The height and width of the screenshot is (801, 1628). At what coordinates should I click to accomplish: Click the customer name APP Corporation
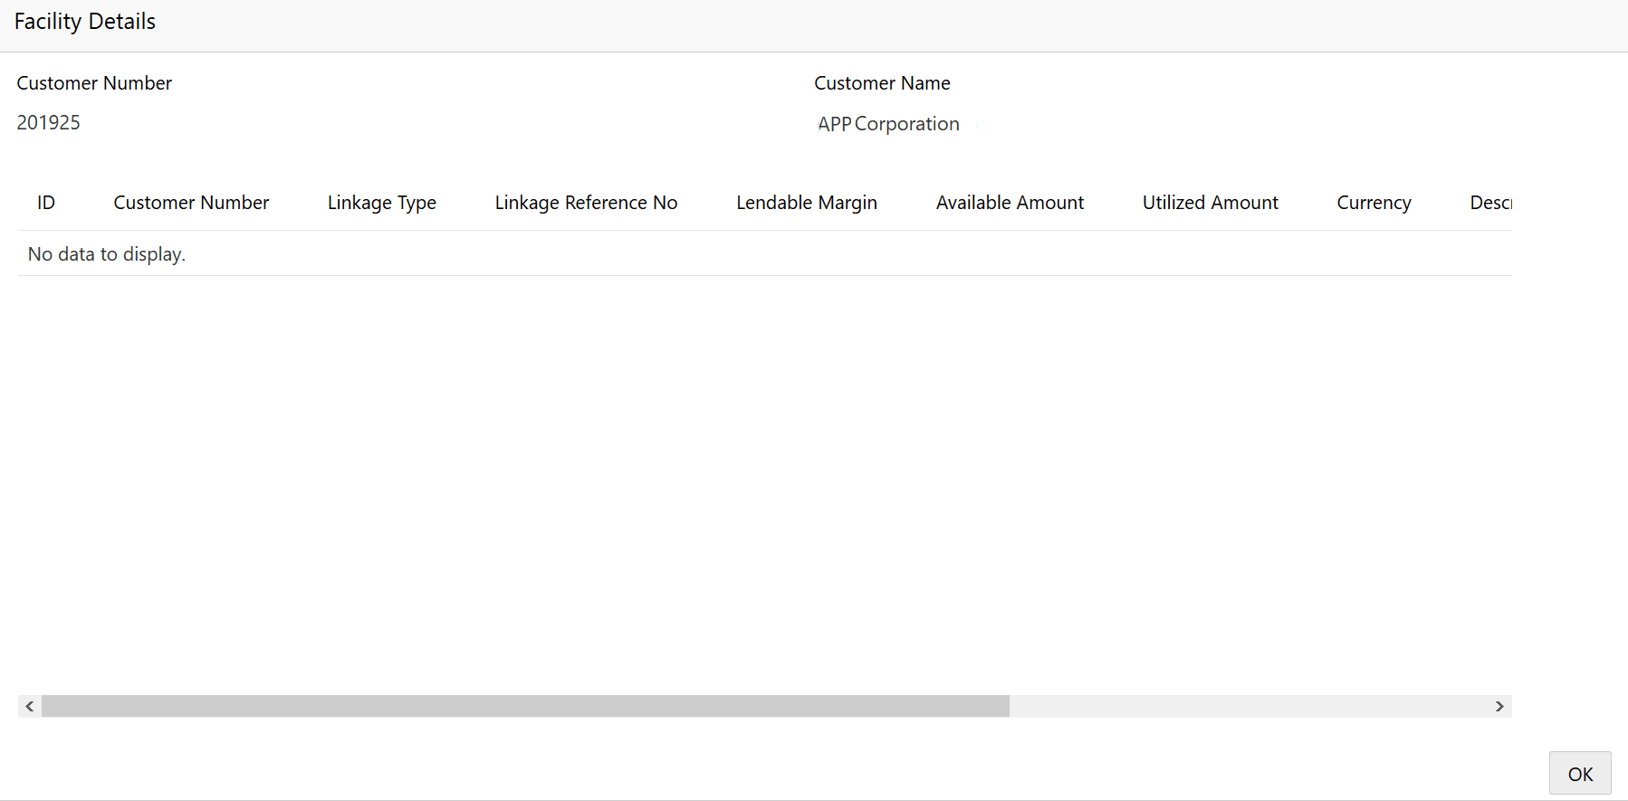[x=888, y=124]
